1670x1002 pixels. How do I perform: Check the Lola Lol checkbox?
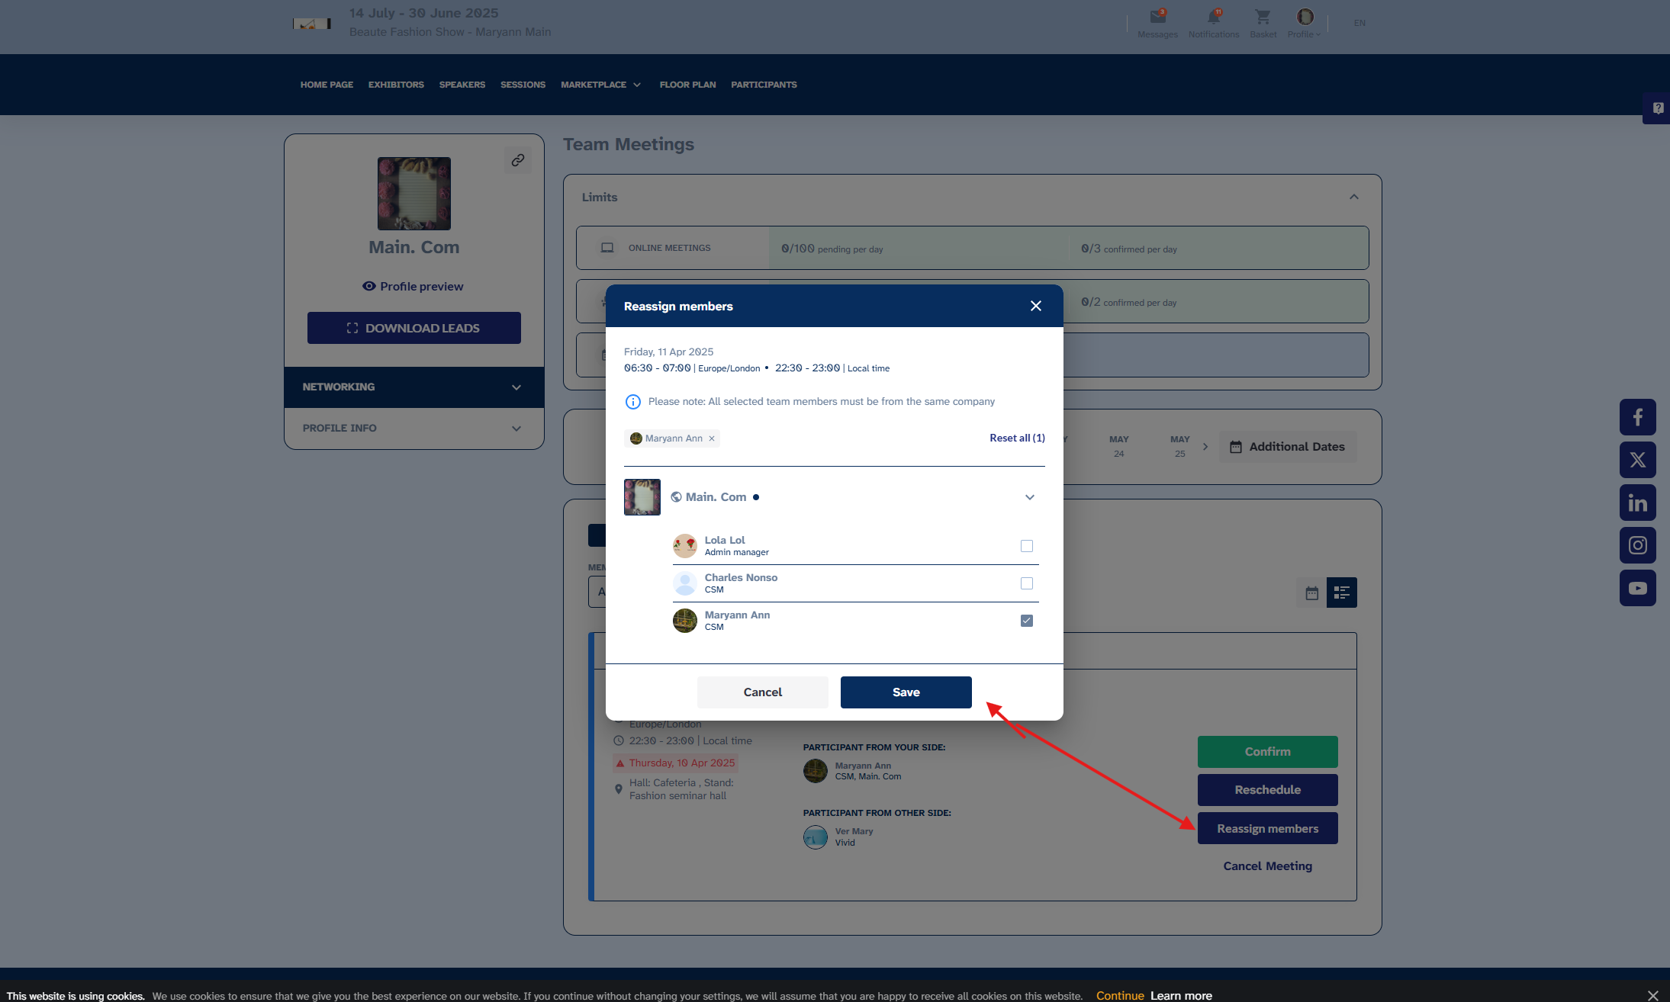click(x=1026, y=546)
